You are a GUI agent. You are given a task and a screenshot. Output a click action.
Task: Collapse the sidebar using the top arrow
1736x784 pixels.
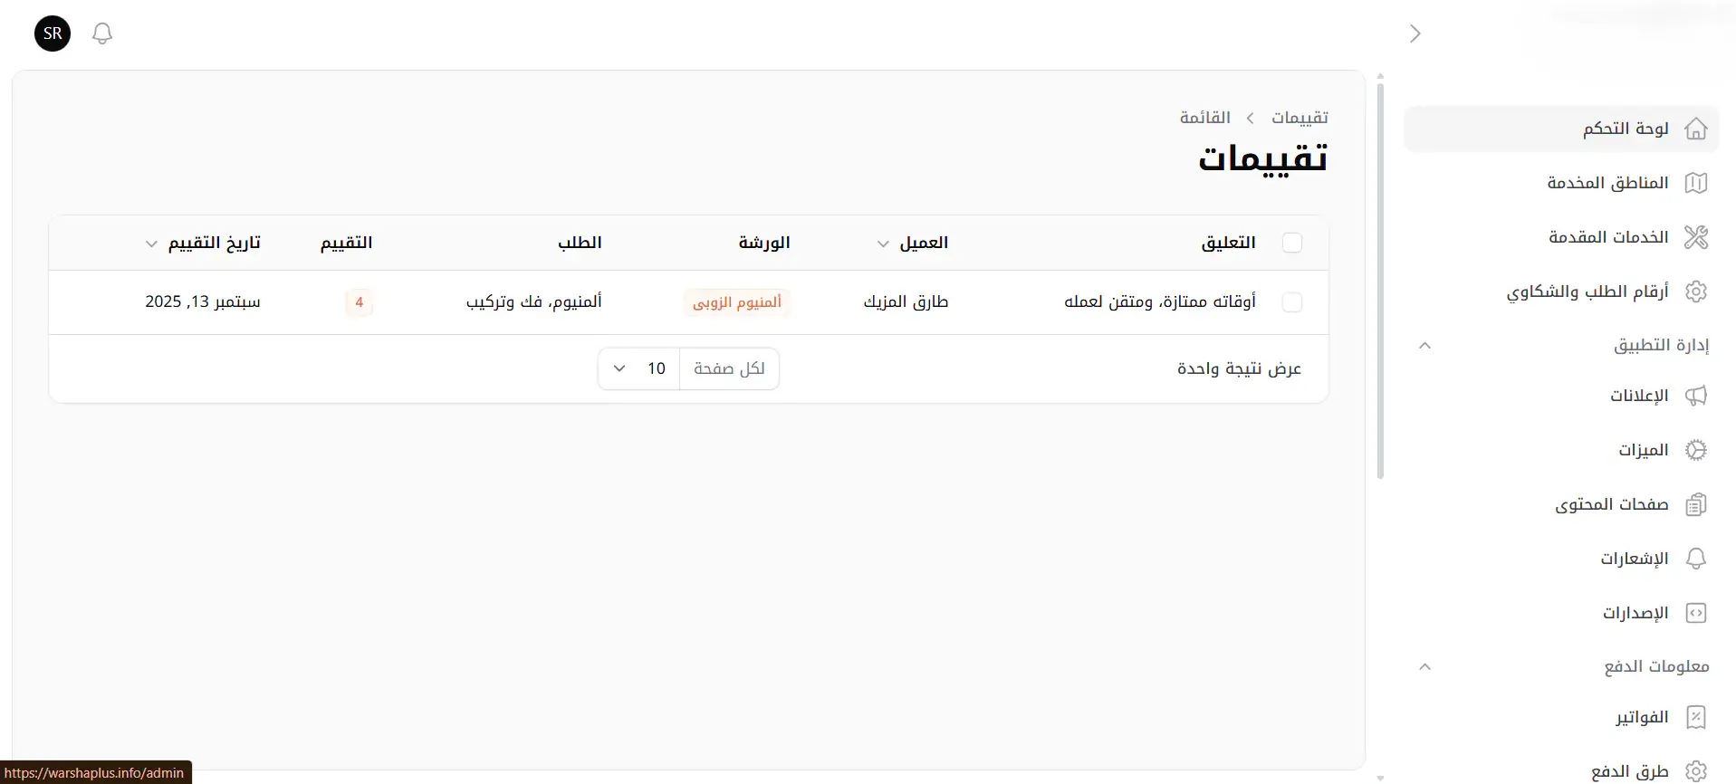coord(1415,33)
